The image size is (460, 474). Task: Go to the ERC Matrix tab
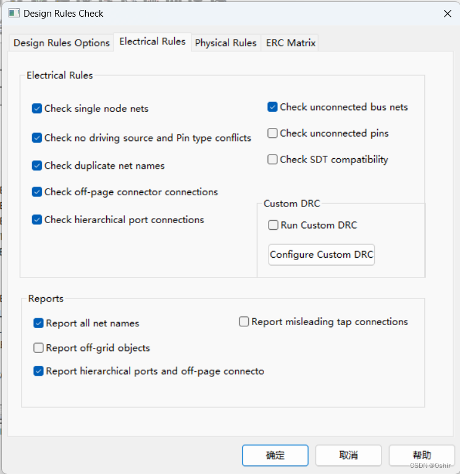(x=290, y=43)
